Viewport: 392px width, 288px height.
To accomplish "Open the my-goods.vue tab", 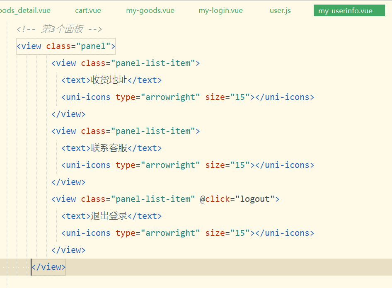I will pyautogui.click(x=150, y=10).
